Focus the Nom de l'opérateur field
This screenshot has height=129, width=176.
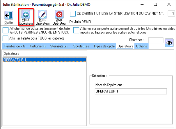click(131, 91)
